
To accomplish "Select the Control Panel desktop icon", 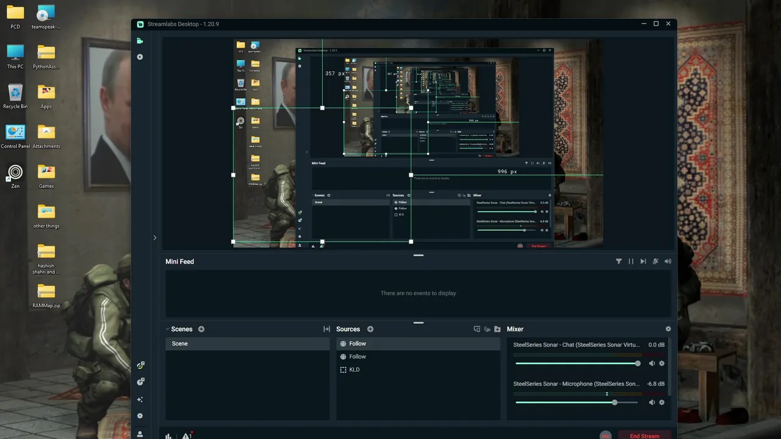I will pyautogui.click(x=15, y=137).
